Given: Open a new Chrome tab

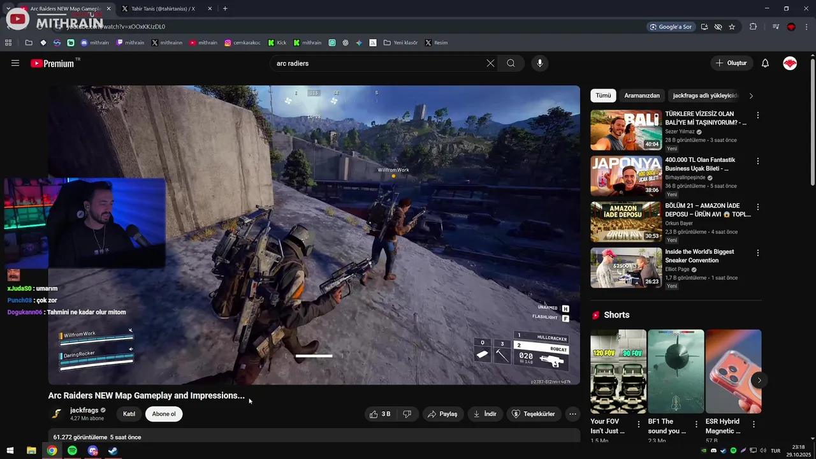Looking at the screenshot, I should point(225,9).
